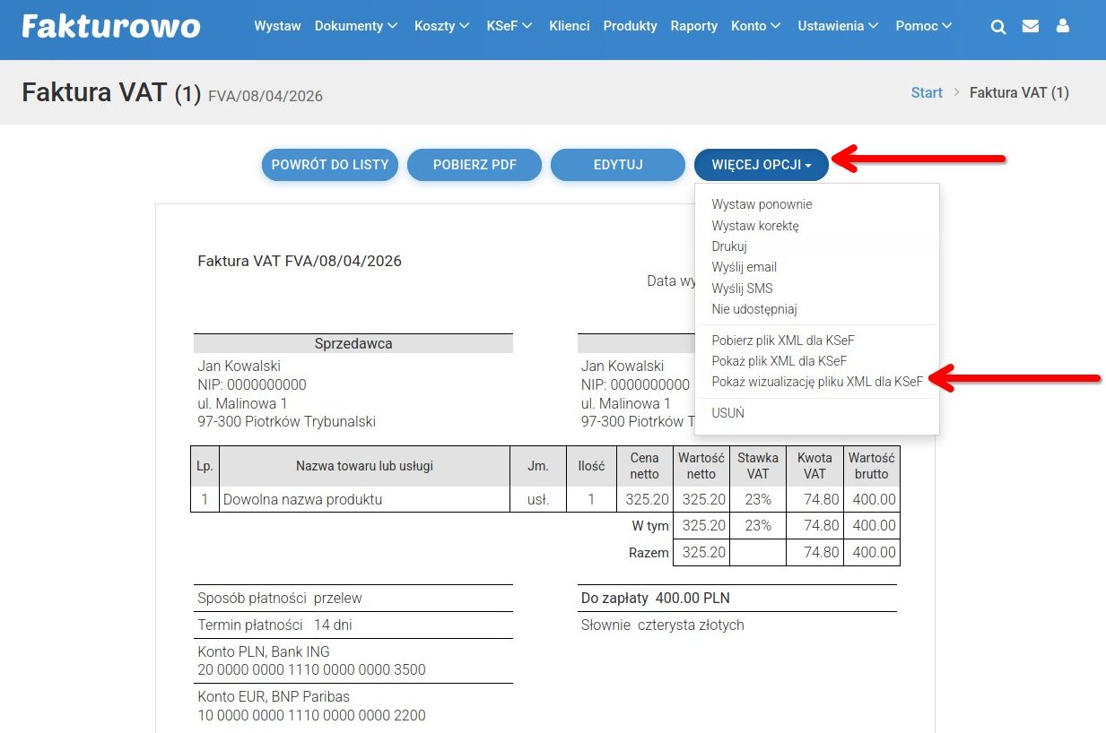Open the KSeF dropdown menu
The image size is (1106, 733).
pos(509,26)
